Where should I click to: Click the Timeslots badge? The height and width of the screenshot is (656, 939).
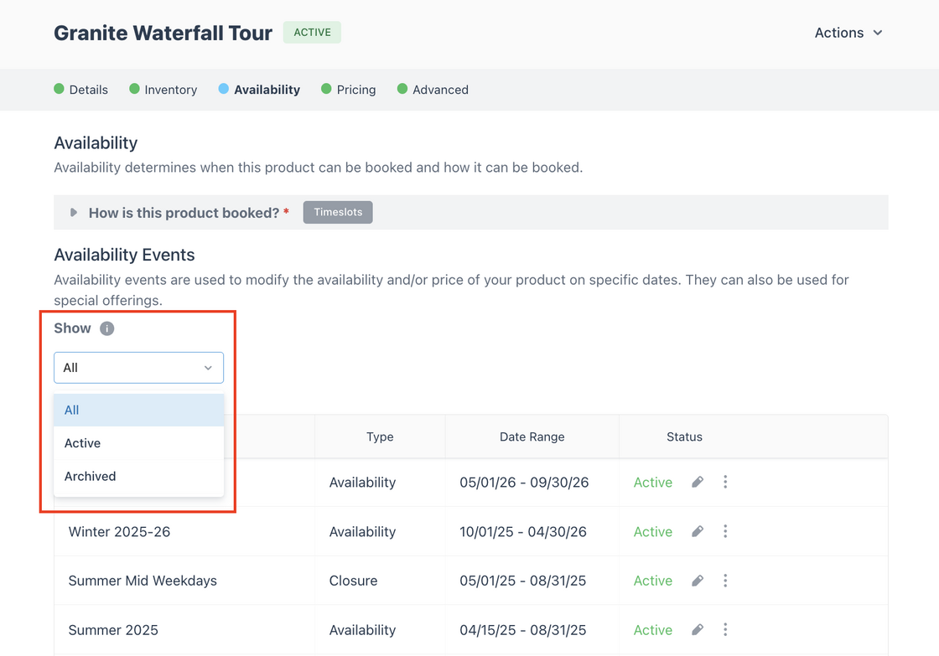pyautogui.click(x=338, y=212)
